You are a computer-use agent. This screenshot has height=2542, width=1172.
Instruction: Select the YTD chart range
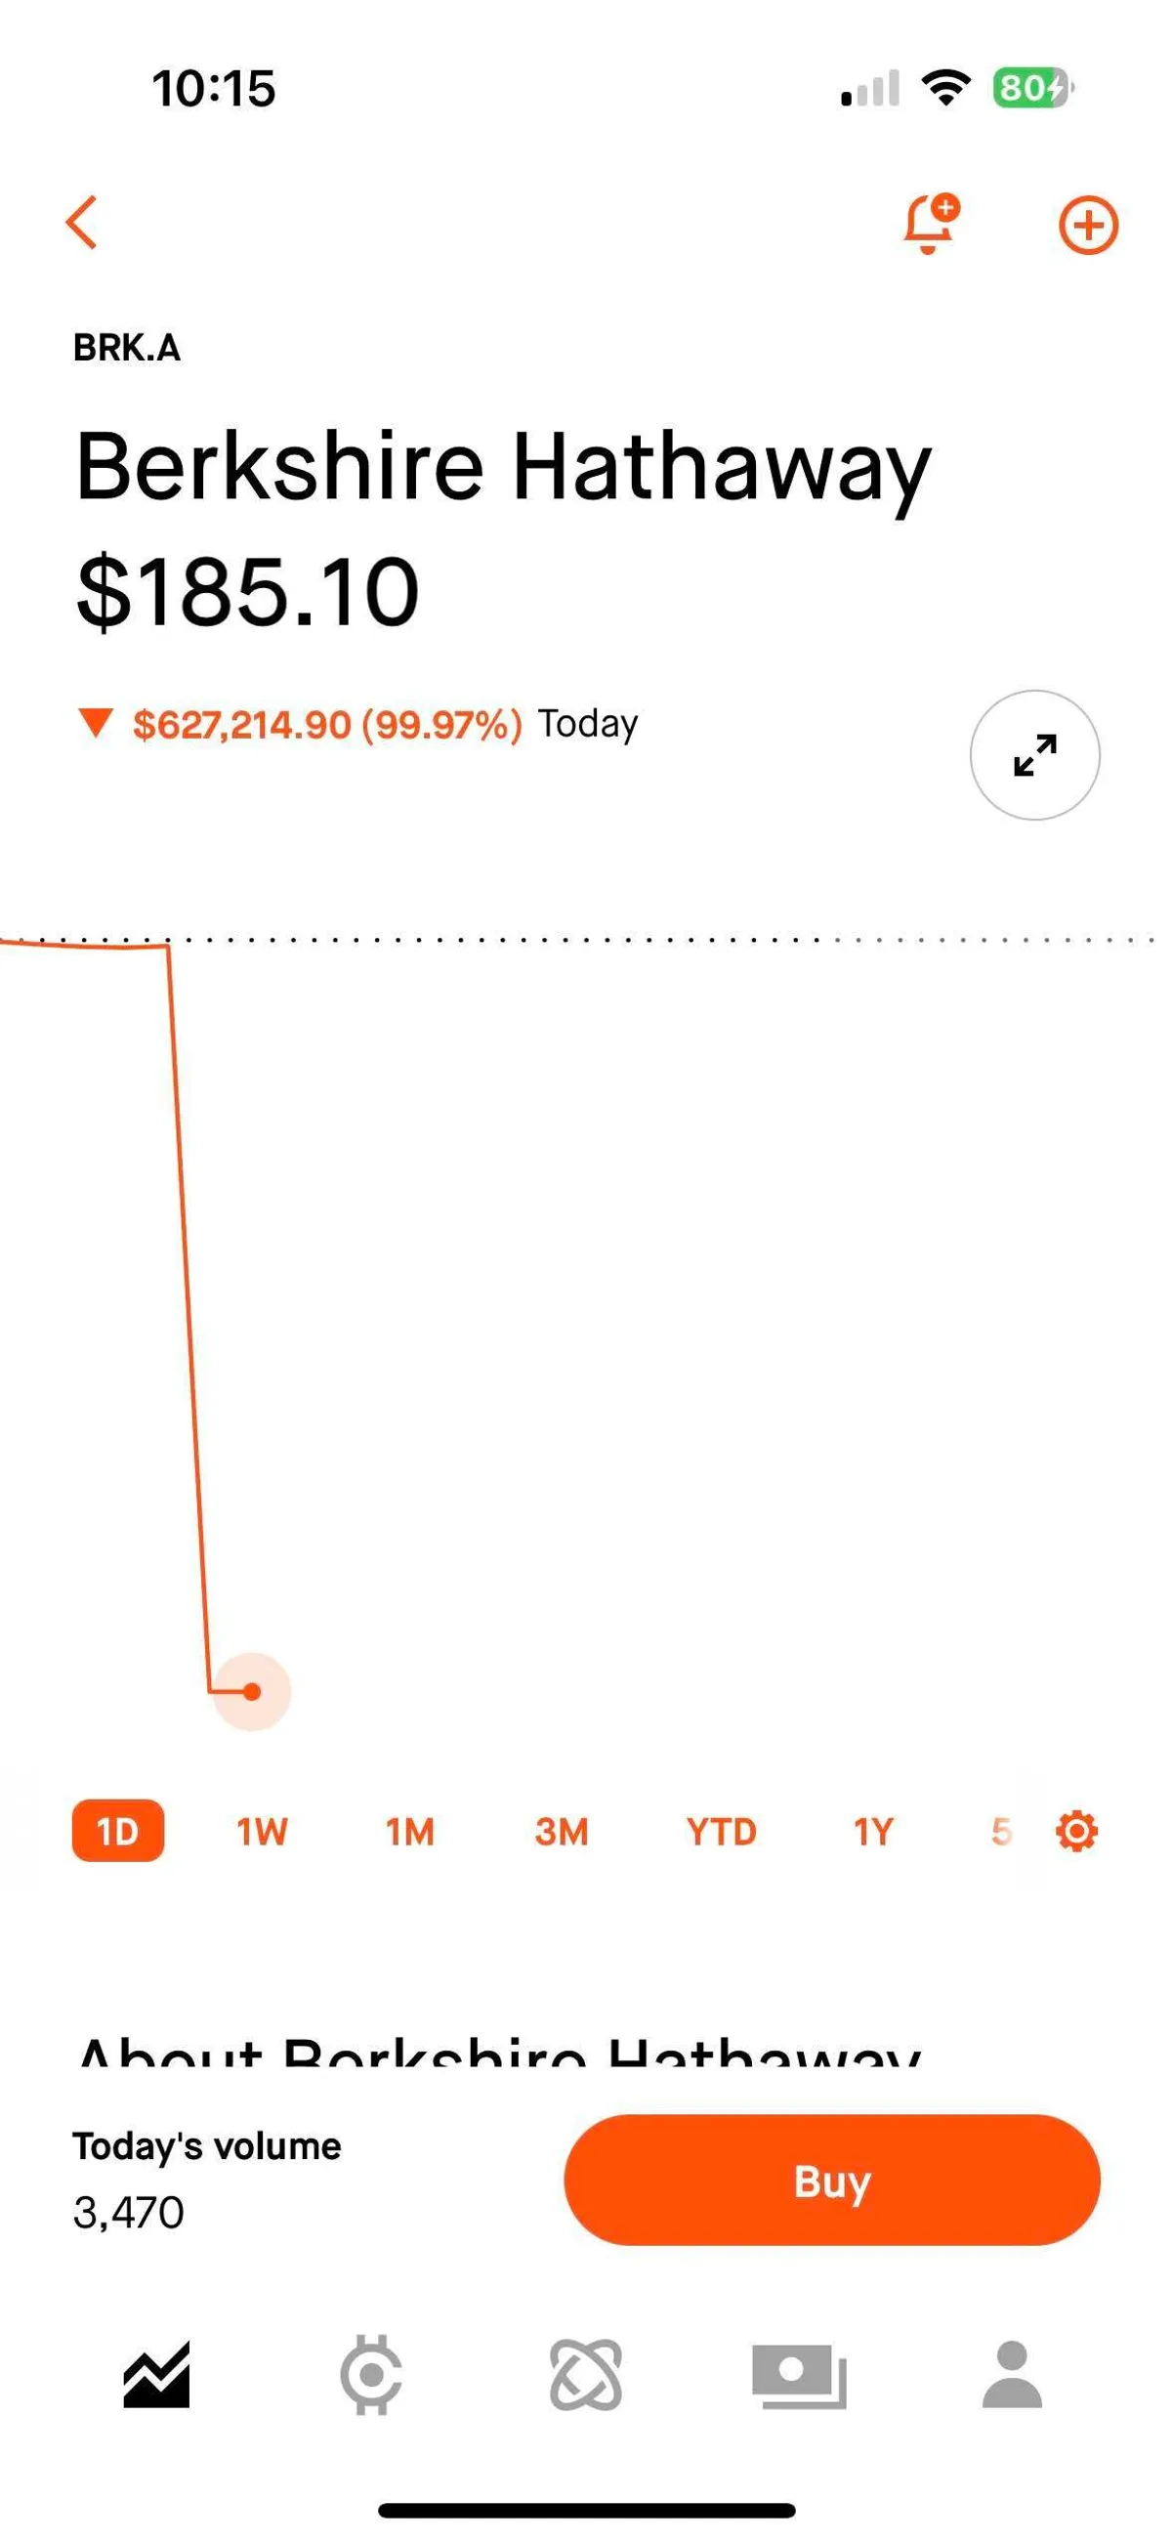point(721,1832)
